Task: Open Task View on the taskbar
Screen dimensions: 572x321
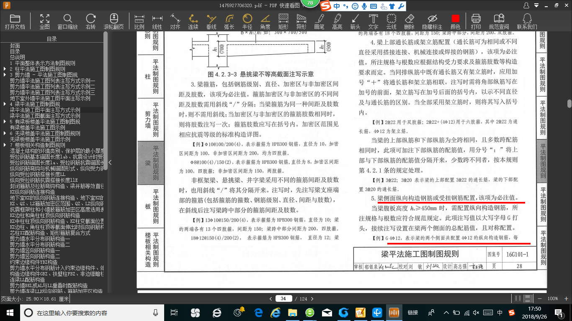Action: point(174,312)
